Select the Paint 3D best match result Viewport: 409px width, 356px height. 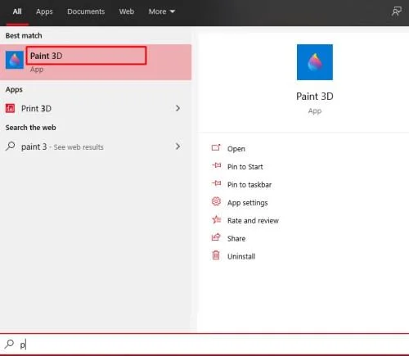coord(96,62)
